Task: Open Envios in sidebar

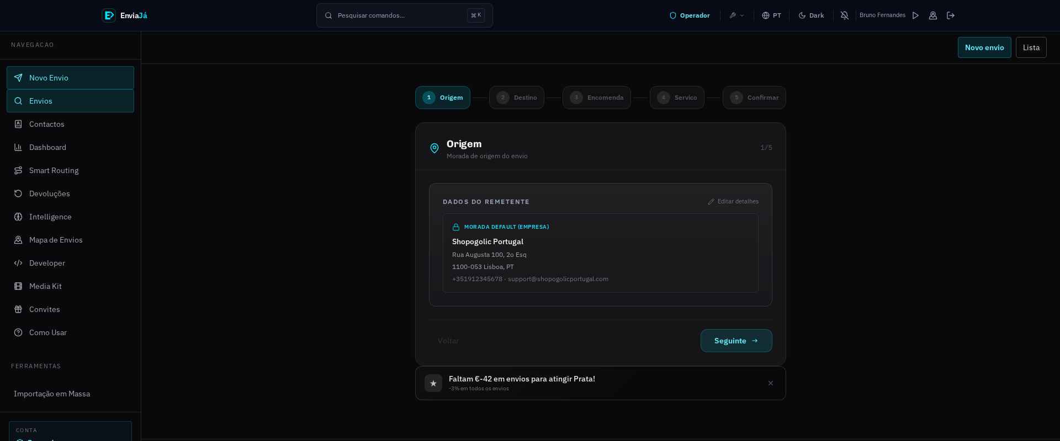Action: click(x=70, y=101)
